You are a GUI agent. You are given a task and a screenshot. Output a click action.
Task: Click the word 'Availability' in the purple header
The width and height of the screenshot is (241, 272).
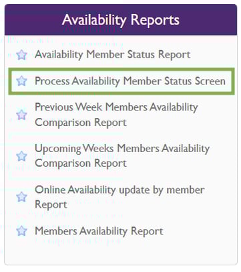coord(94,21)
